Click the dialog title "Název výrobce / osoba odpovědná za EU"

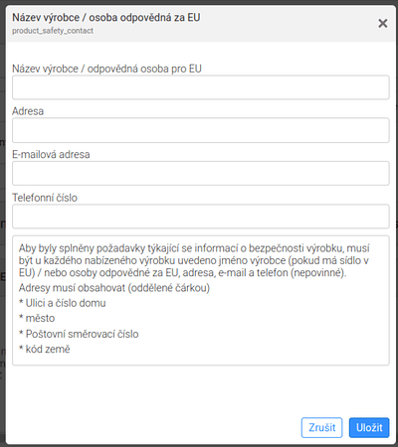[106, 17]
